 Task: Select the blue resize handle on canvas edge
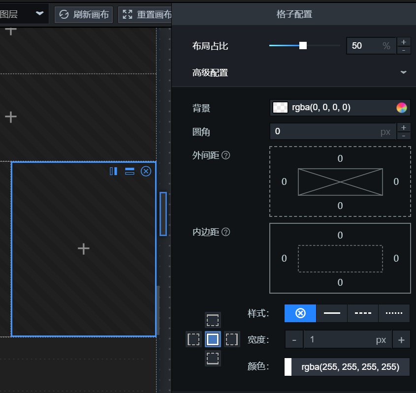click(x=163, y=214)
